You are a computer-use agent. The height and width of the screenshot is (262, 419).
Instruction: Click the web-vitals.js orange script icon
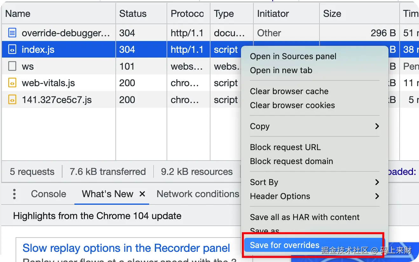(x=12, y=83)
